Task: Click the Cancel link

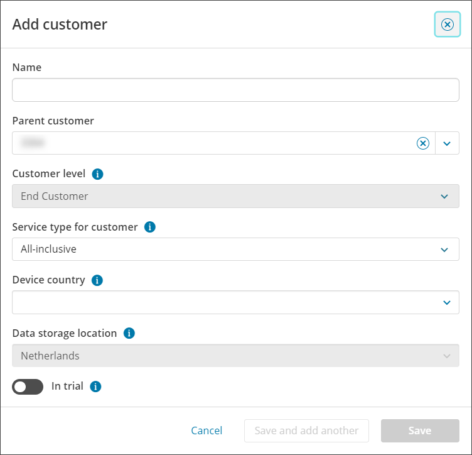Action: click(206, 430)
